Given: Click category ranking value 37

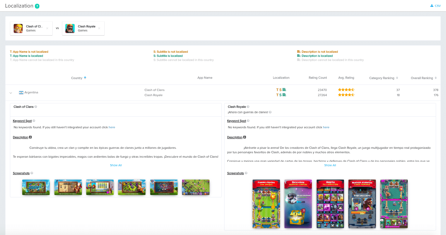Looking at the screenshot, I should 398,90.
